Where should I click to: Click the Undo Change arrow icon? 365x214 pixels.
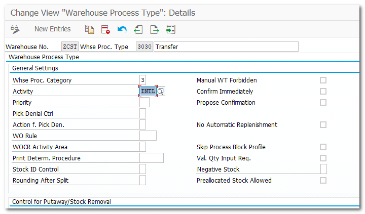[x=122, y=29]
